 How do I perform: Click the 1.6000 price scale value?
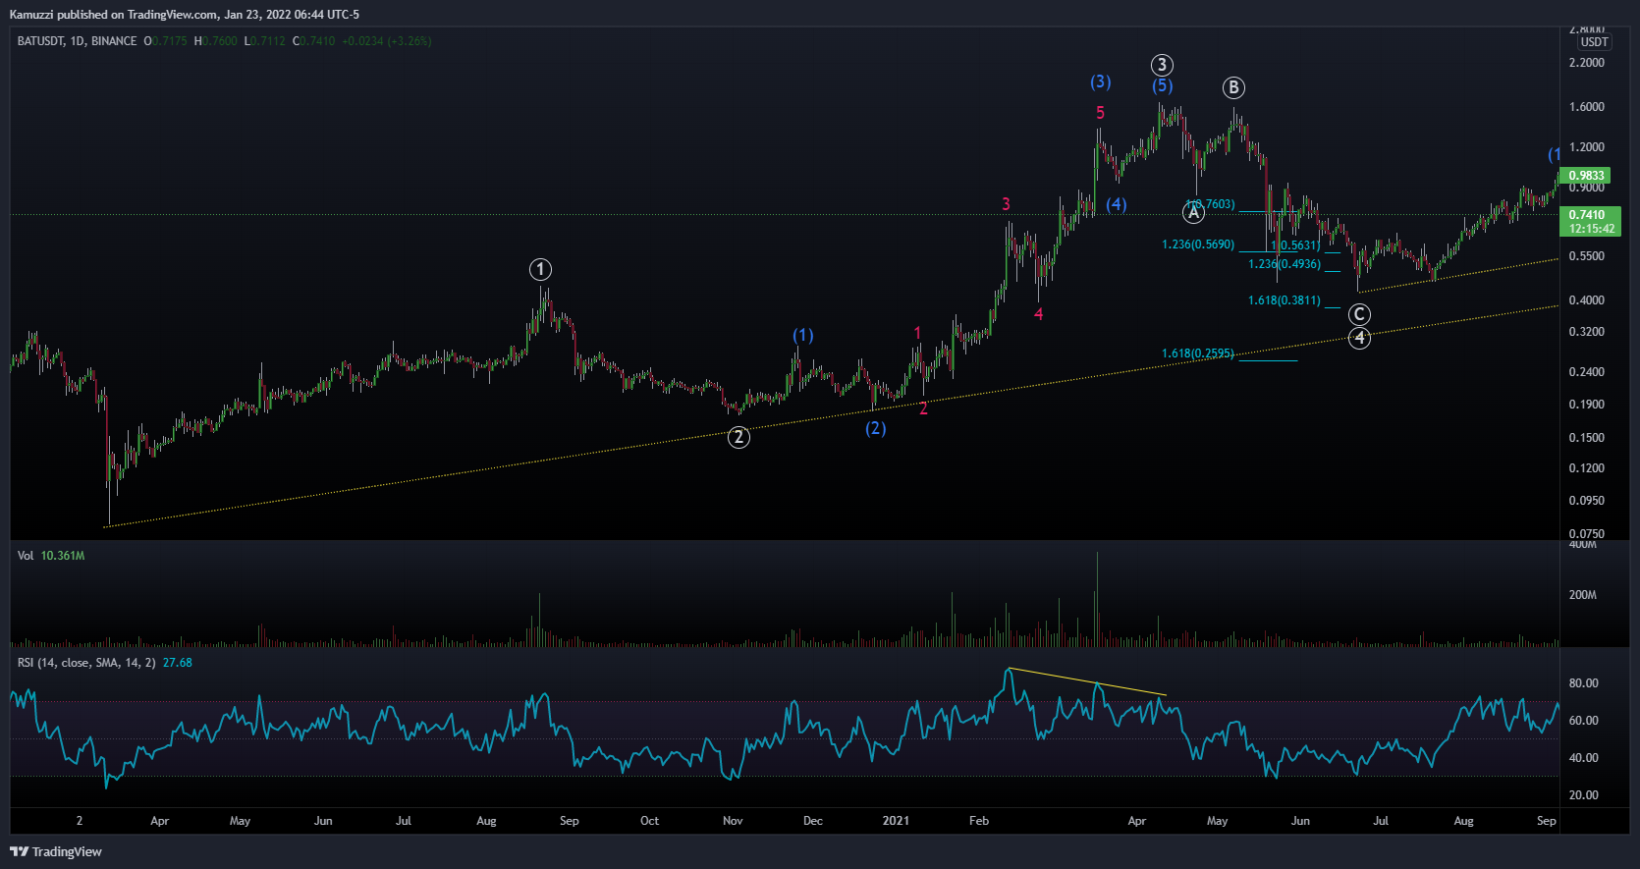click(x=1586, y=107)
